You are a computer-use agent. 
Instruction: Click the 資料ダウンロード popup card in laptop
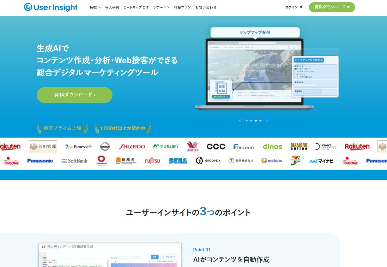coord(221,89)
